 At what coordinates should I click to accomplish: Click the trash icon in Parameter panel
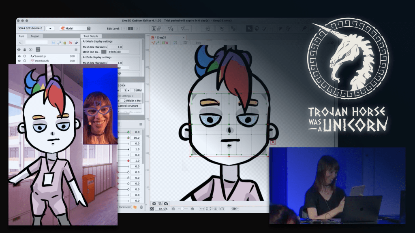click(141, 207)
